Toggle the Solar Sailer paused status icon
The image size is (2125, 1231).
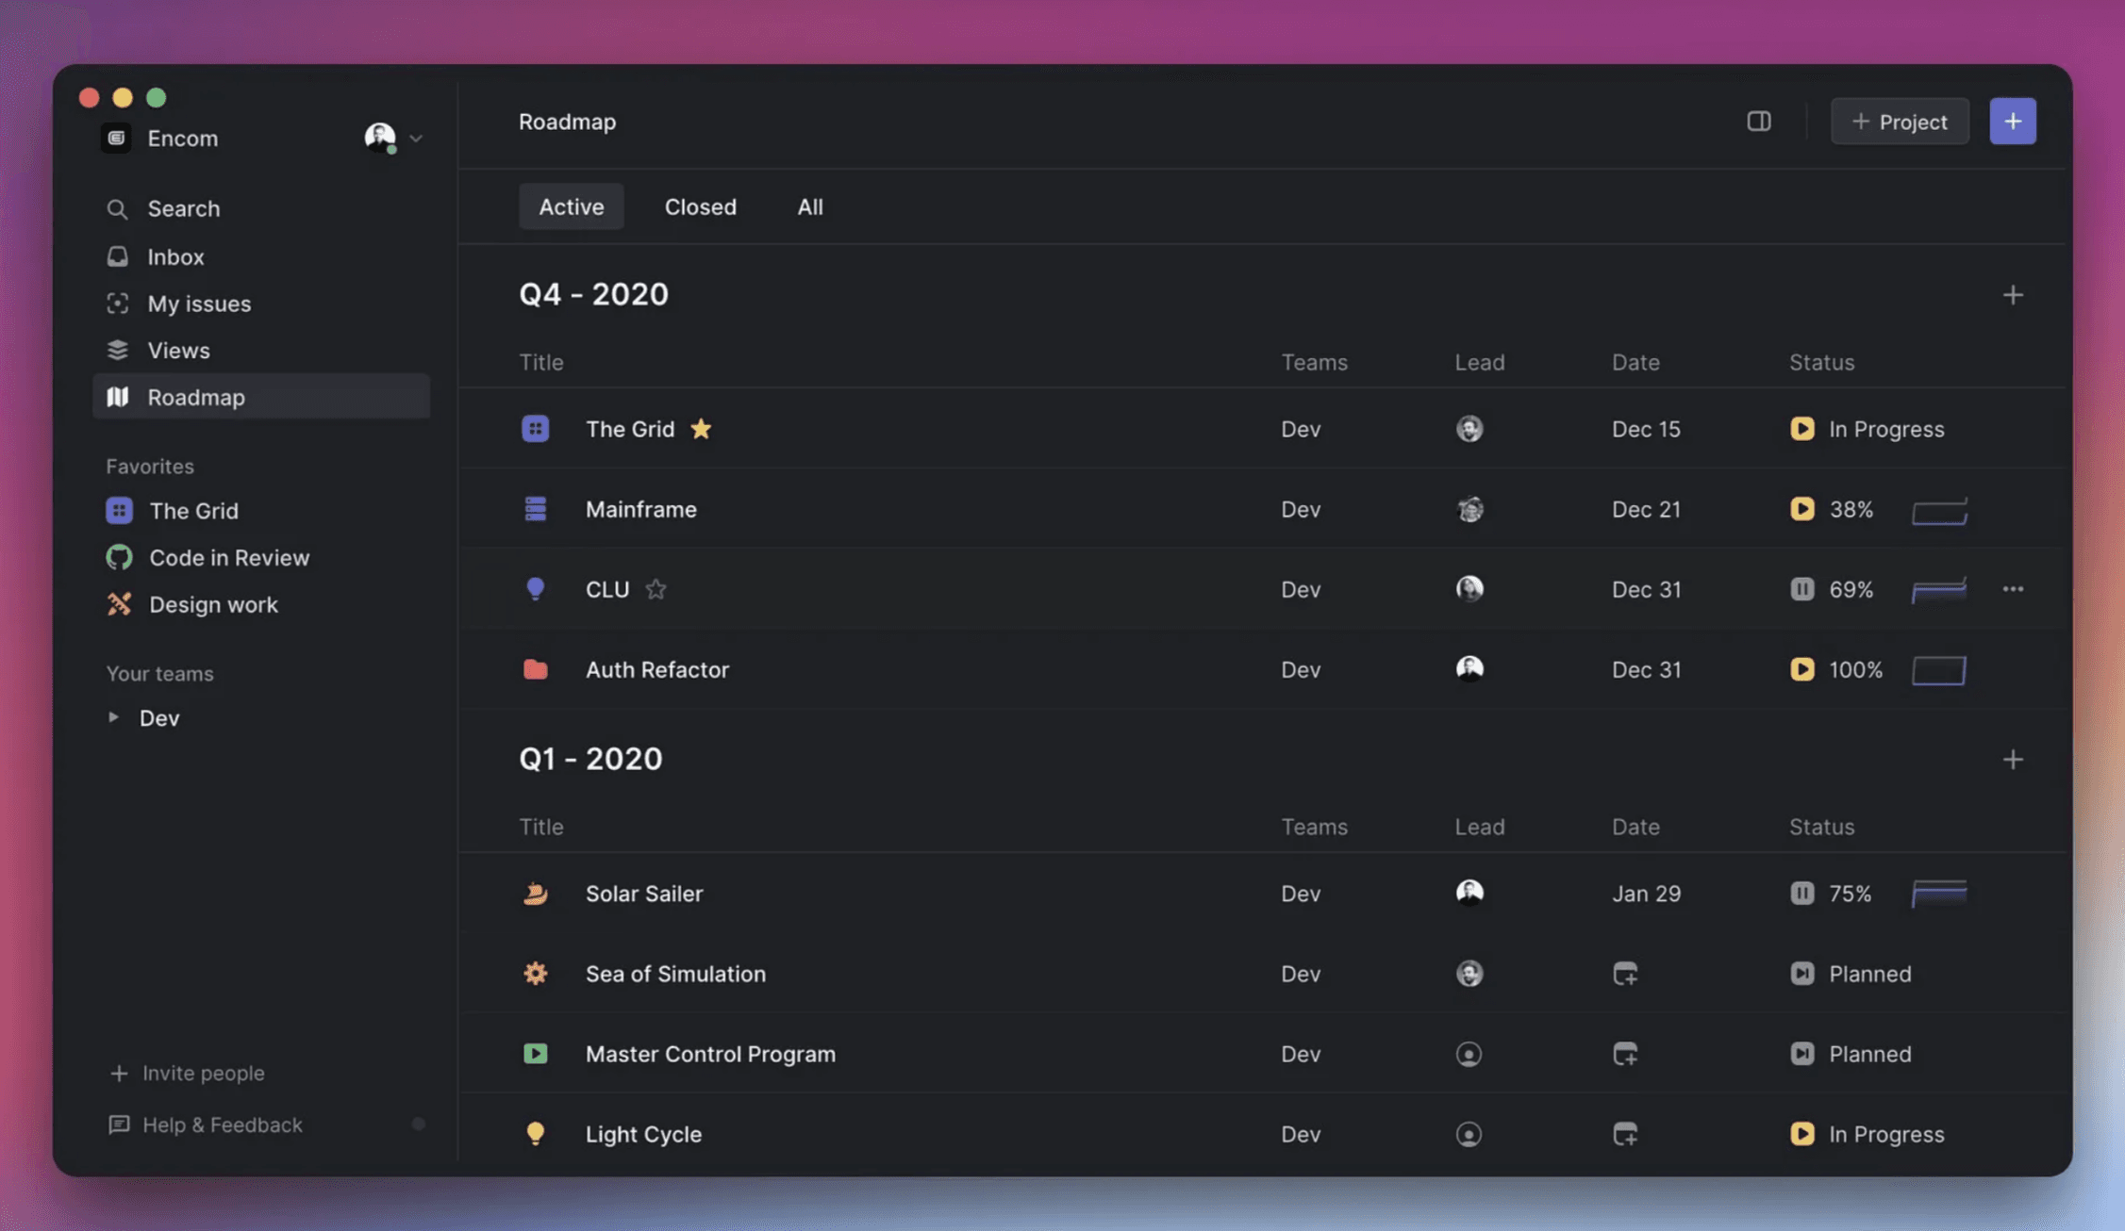[x=1801, y=894]
